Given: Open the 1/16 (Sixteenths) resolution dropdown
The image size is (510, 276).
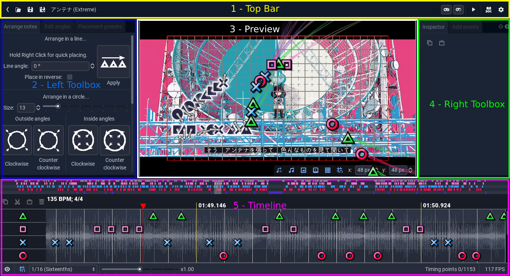Looking at the screenshot, I should (x=63, y=269).
